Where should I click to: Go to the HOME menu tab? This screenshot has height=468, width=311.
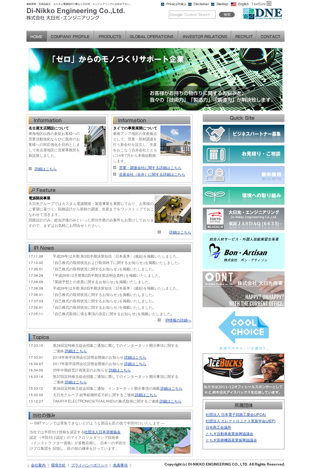tap(36, 36)
